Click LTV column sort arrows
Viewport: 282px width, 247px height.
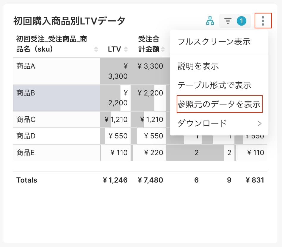point(126,50)
